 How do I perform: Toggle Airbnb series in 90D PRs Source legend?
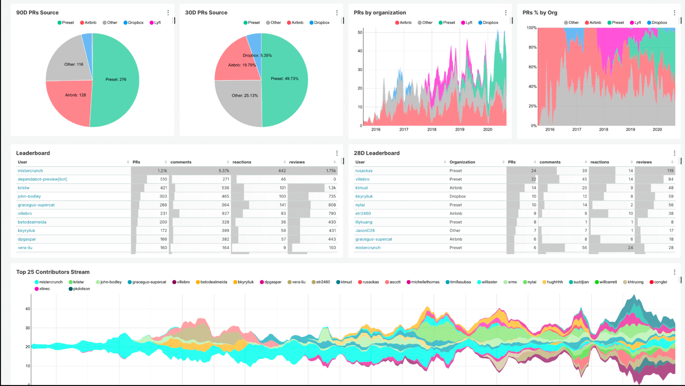(88, 23)
